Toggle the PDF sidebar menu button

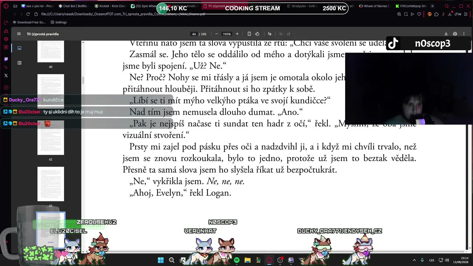point(19,34)
